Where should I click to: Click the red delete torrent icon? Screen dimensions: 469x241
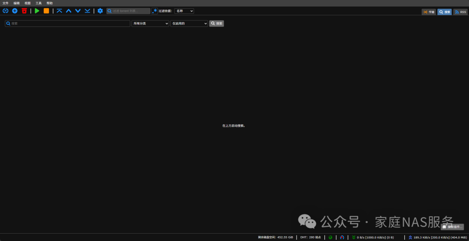pos(24,11)
